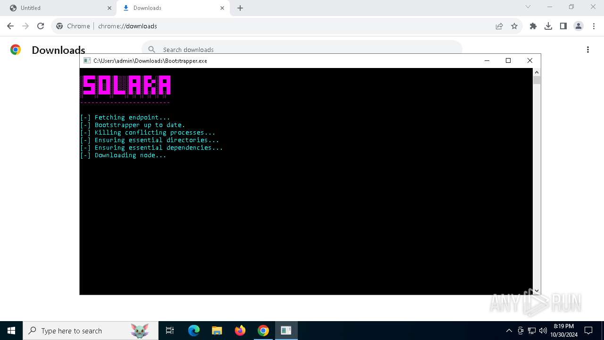Show hidden system tray icons
Image resolution: width=604 pixels, height=340 pixels.
(x=509, y=331)
